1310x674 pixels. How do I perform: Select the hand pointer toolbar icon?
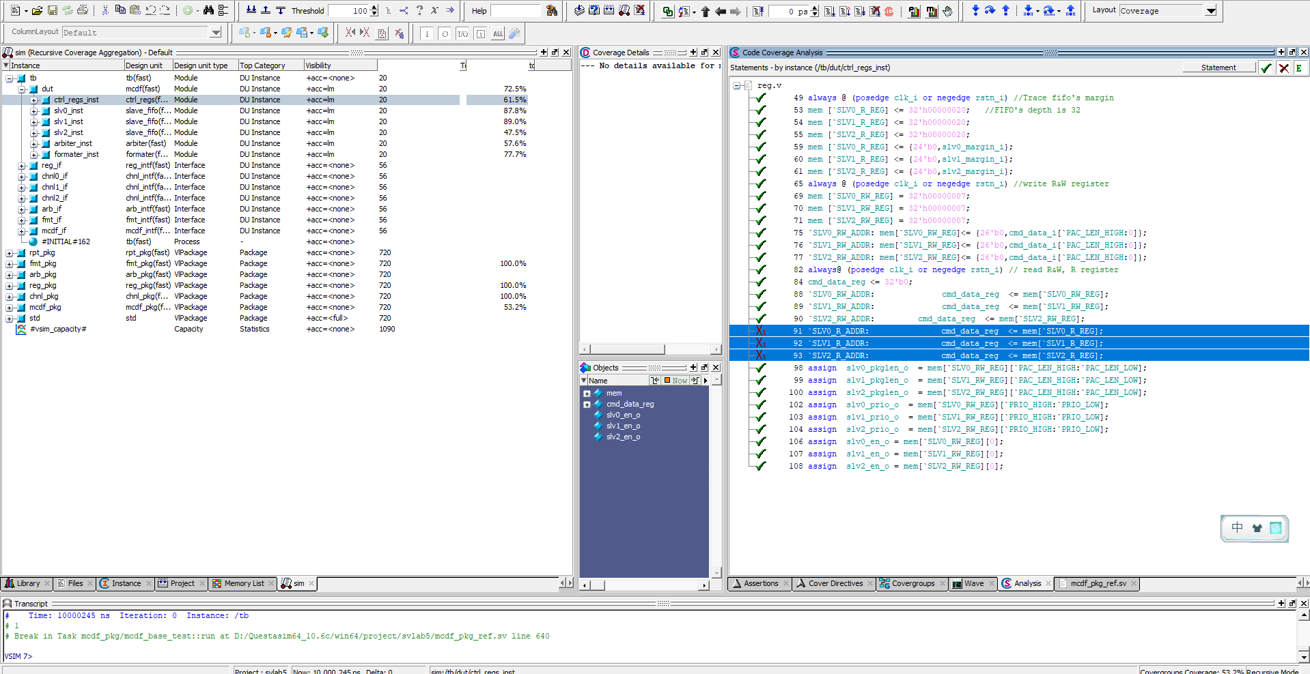point(948,10)
